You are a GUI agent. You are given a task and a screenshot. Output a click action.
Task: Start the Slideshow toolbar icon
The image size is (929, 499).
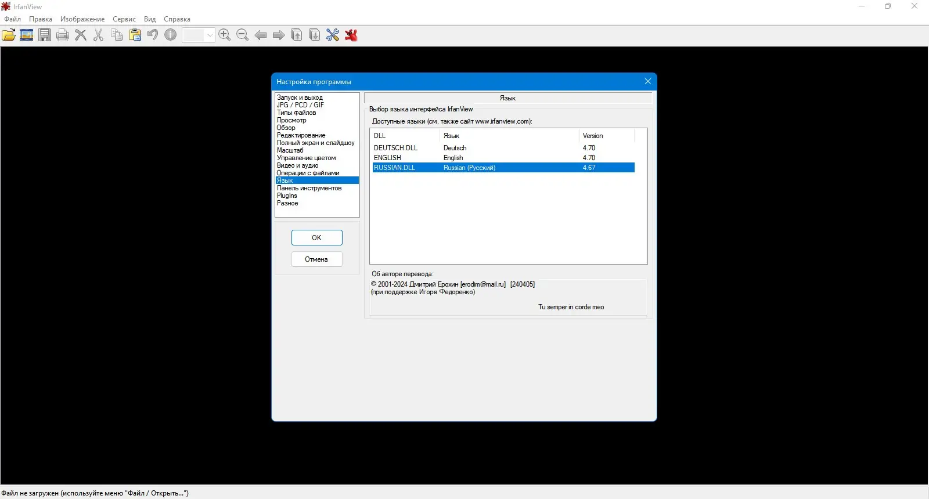pyautogui.click(x=27, y=35)
